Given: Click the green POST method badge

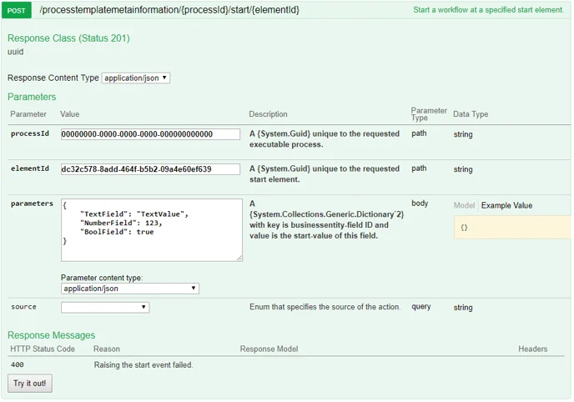Looking at the screenshot, I should tap(18, 10).
